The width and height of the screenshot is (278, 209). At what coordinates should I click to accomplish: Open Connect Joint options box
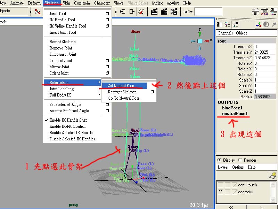(107, 61)
